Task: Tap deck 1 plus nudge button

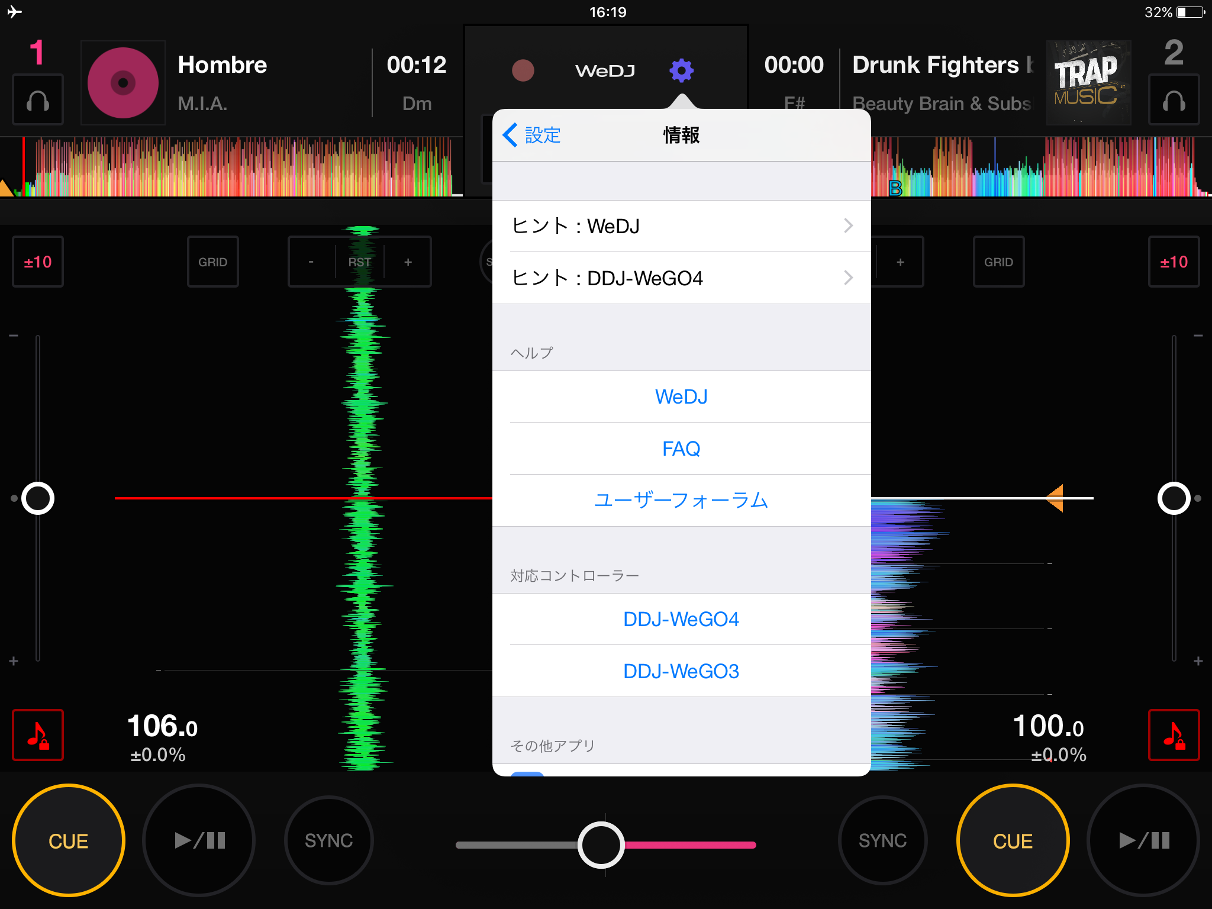Action: (408, 262)
